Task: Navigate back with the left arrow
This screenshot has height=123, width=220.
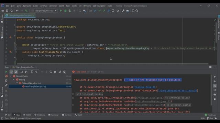Action: pyautogui.click(x=17, y=11)
